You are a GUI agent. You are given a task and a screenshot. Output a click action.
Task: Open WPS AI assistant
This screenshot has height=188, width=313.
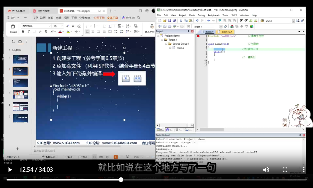point(129,18)
